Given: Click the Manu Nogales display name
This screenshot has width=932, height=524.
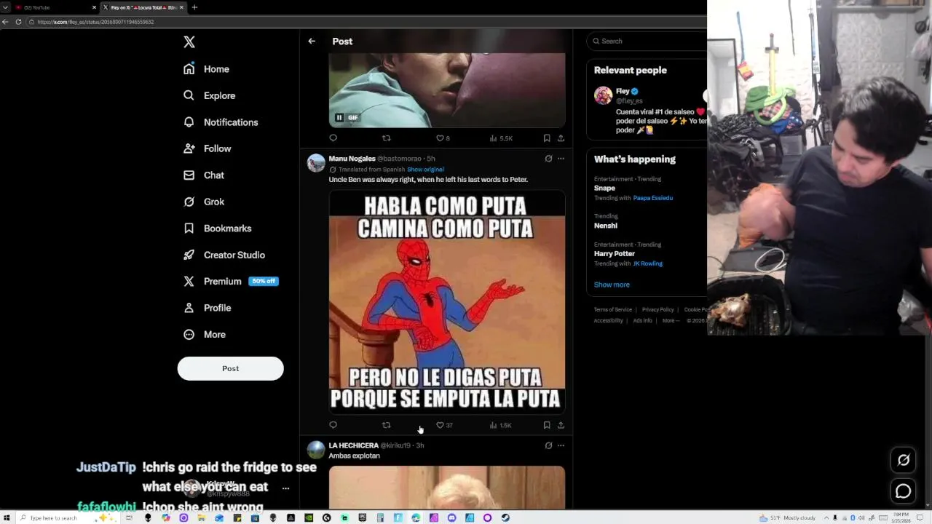Looking at the screenshot, I should point(352,159).
